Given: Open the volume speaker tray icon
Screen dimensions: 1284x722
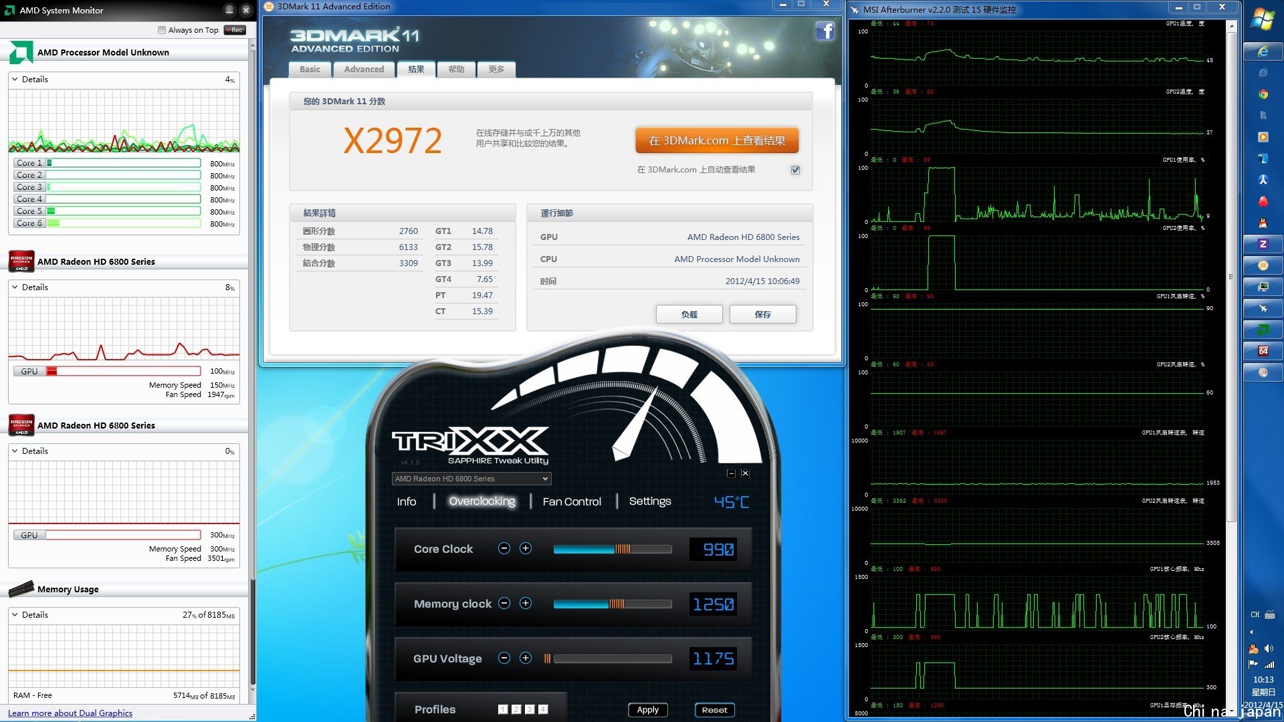Looking at the screenshot, I should (1269, 648).
